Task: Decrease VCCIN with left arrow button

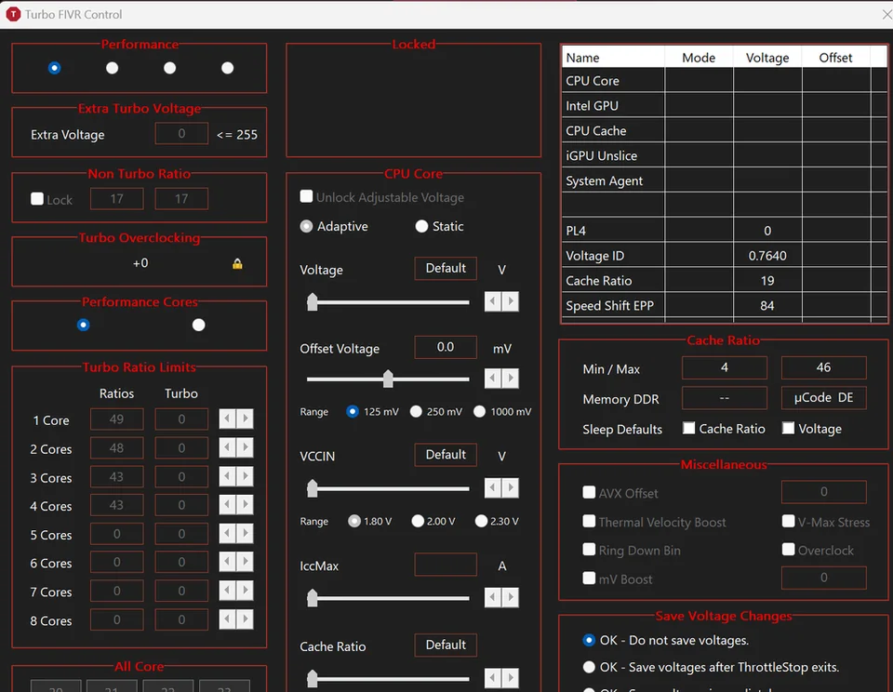Action: (x=493, y=487)
